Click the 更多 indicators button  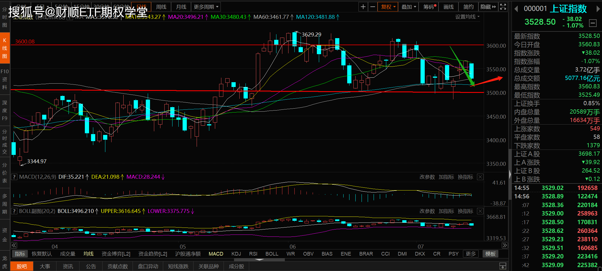click(471, 254)
